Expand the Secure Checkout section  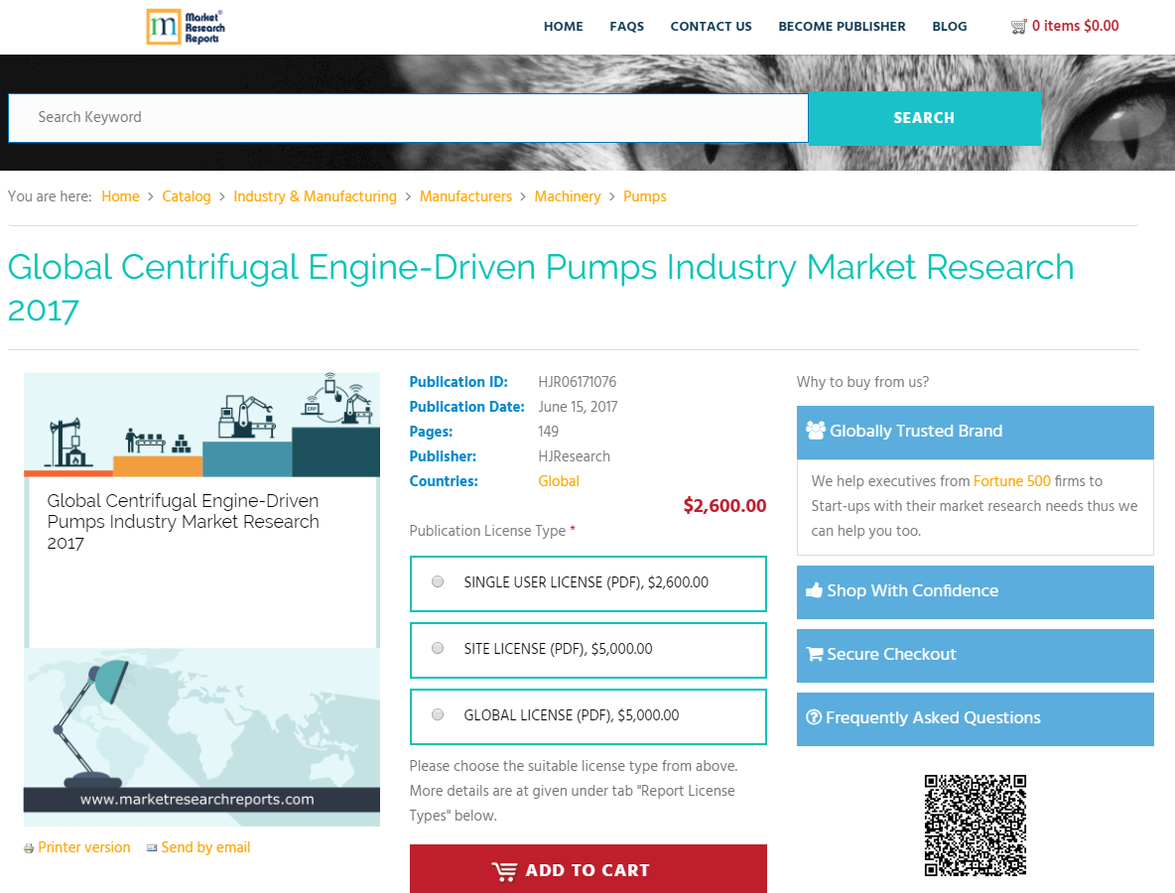pos(975,656)
